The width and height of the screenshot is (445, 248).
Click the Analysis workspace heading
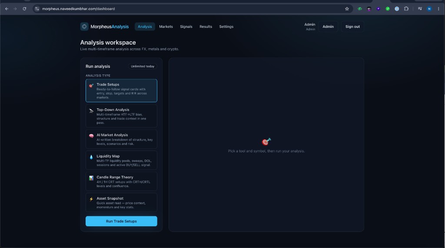click(x=108, y=42)
